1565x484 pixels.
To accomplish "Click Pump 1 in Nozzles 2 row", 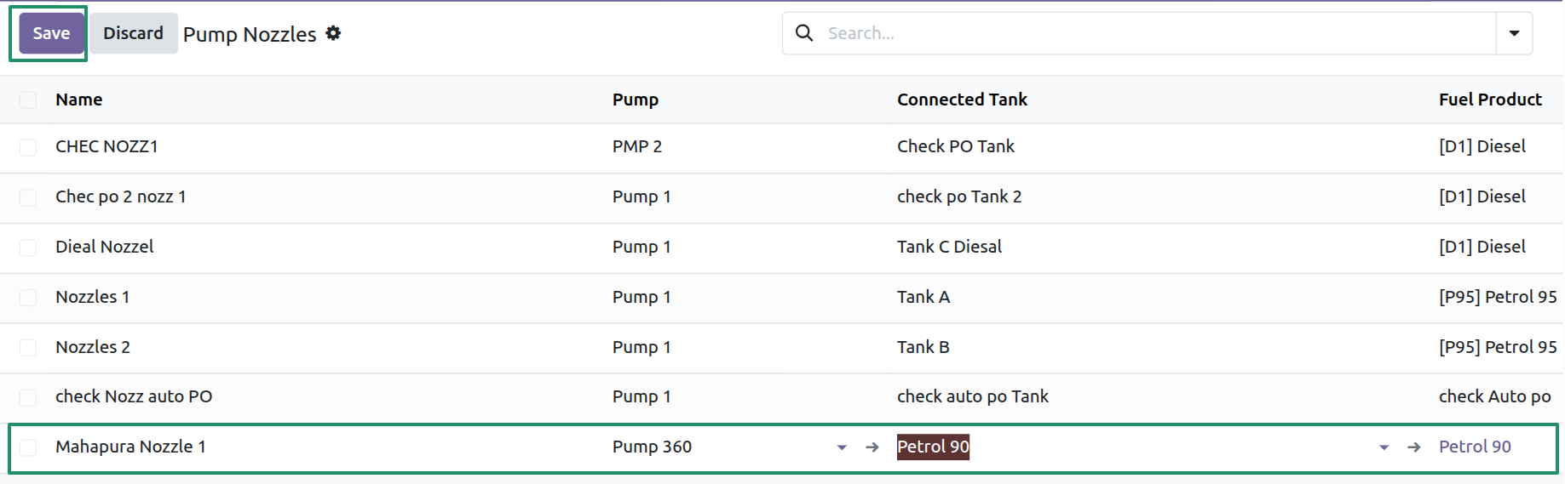I will [642, 347].
